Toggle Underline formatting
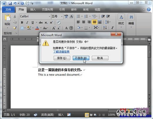The width and height of the screenshot is (153, 119). click(x=33, y=23)
